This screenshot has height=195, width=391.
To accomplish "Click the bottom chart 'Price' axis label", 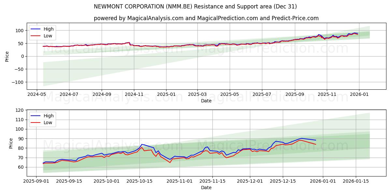I will pos(11,143).
